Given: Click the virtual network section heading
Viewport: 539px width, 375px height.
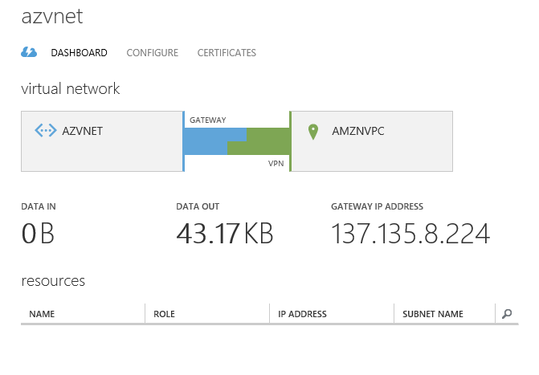Looking at the screenshot, I should click(71, 88).
